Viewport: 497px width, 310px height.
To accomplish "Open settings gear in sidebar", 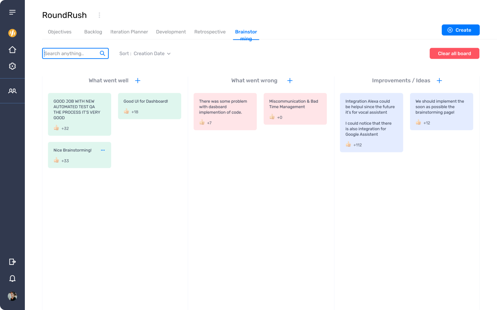I will 12,66.
